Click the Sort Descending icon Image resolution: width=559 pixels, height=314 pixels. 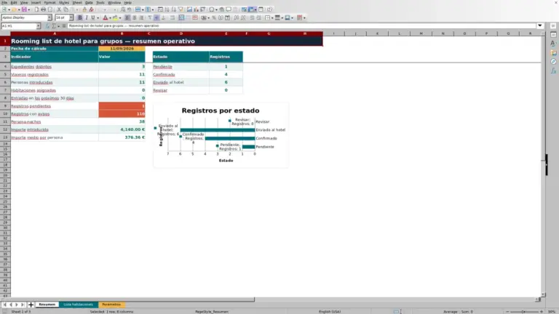pos(174,9)
